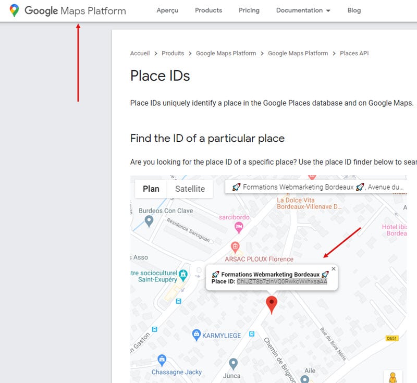Click the sarcibordo pink camera pin
Viewport: 417px width, 383px height.
[x=239, y=228]
